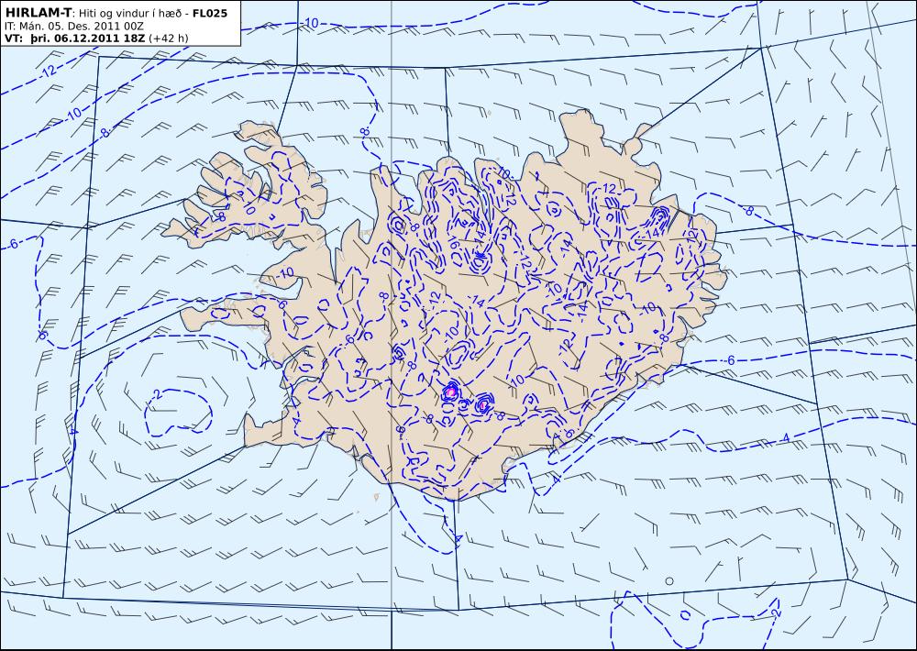917x651 pixels.
Task: Click the 'Hiti og vindur í hæð' caption
Action: coord(129,14)
